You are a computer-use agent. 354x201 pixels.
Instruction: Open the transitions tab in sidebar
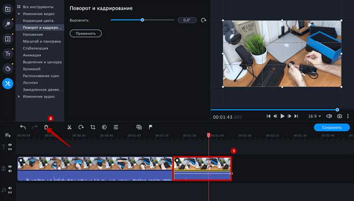tap(8, 39)
